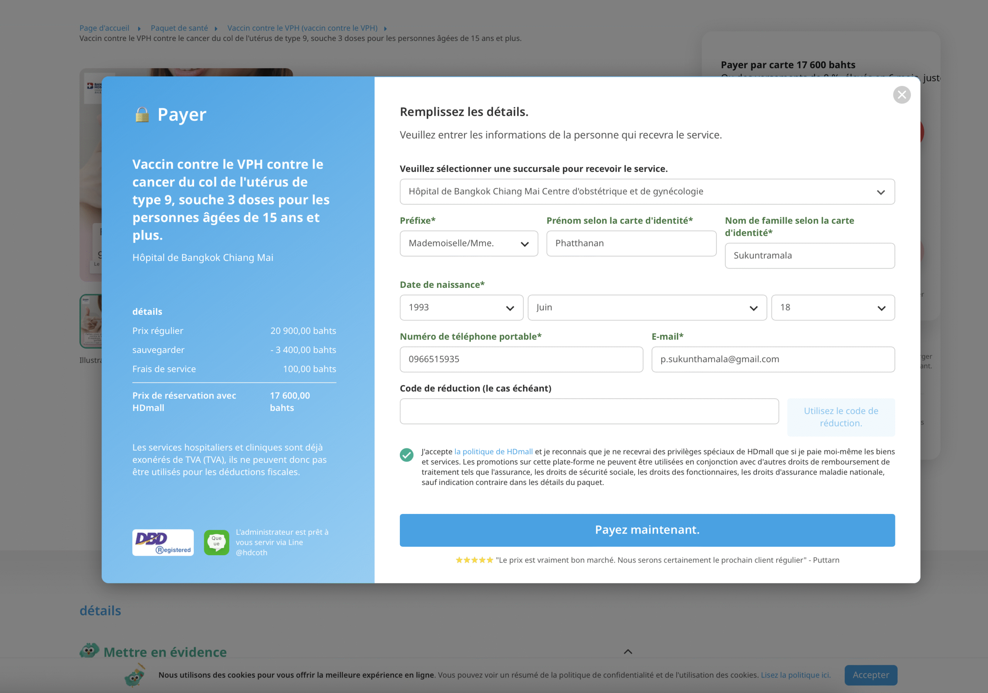Click the DBD Registered badge

point(162,543)
